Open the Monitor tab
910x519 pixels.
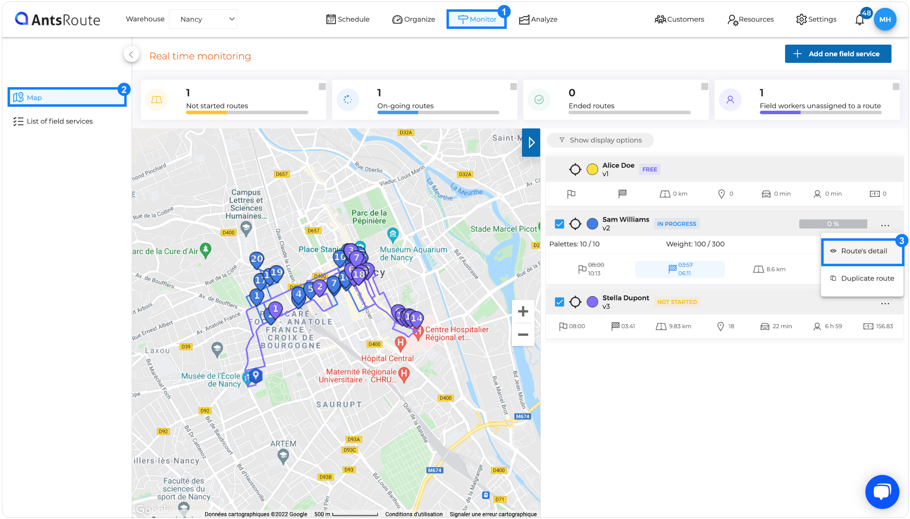477,19
